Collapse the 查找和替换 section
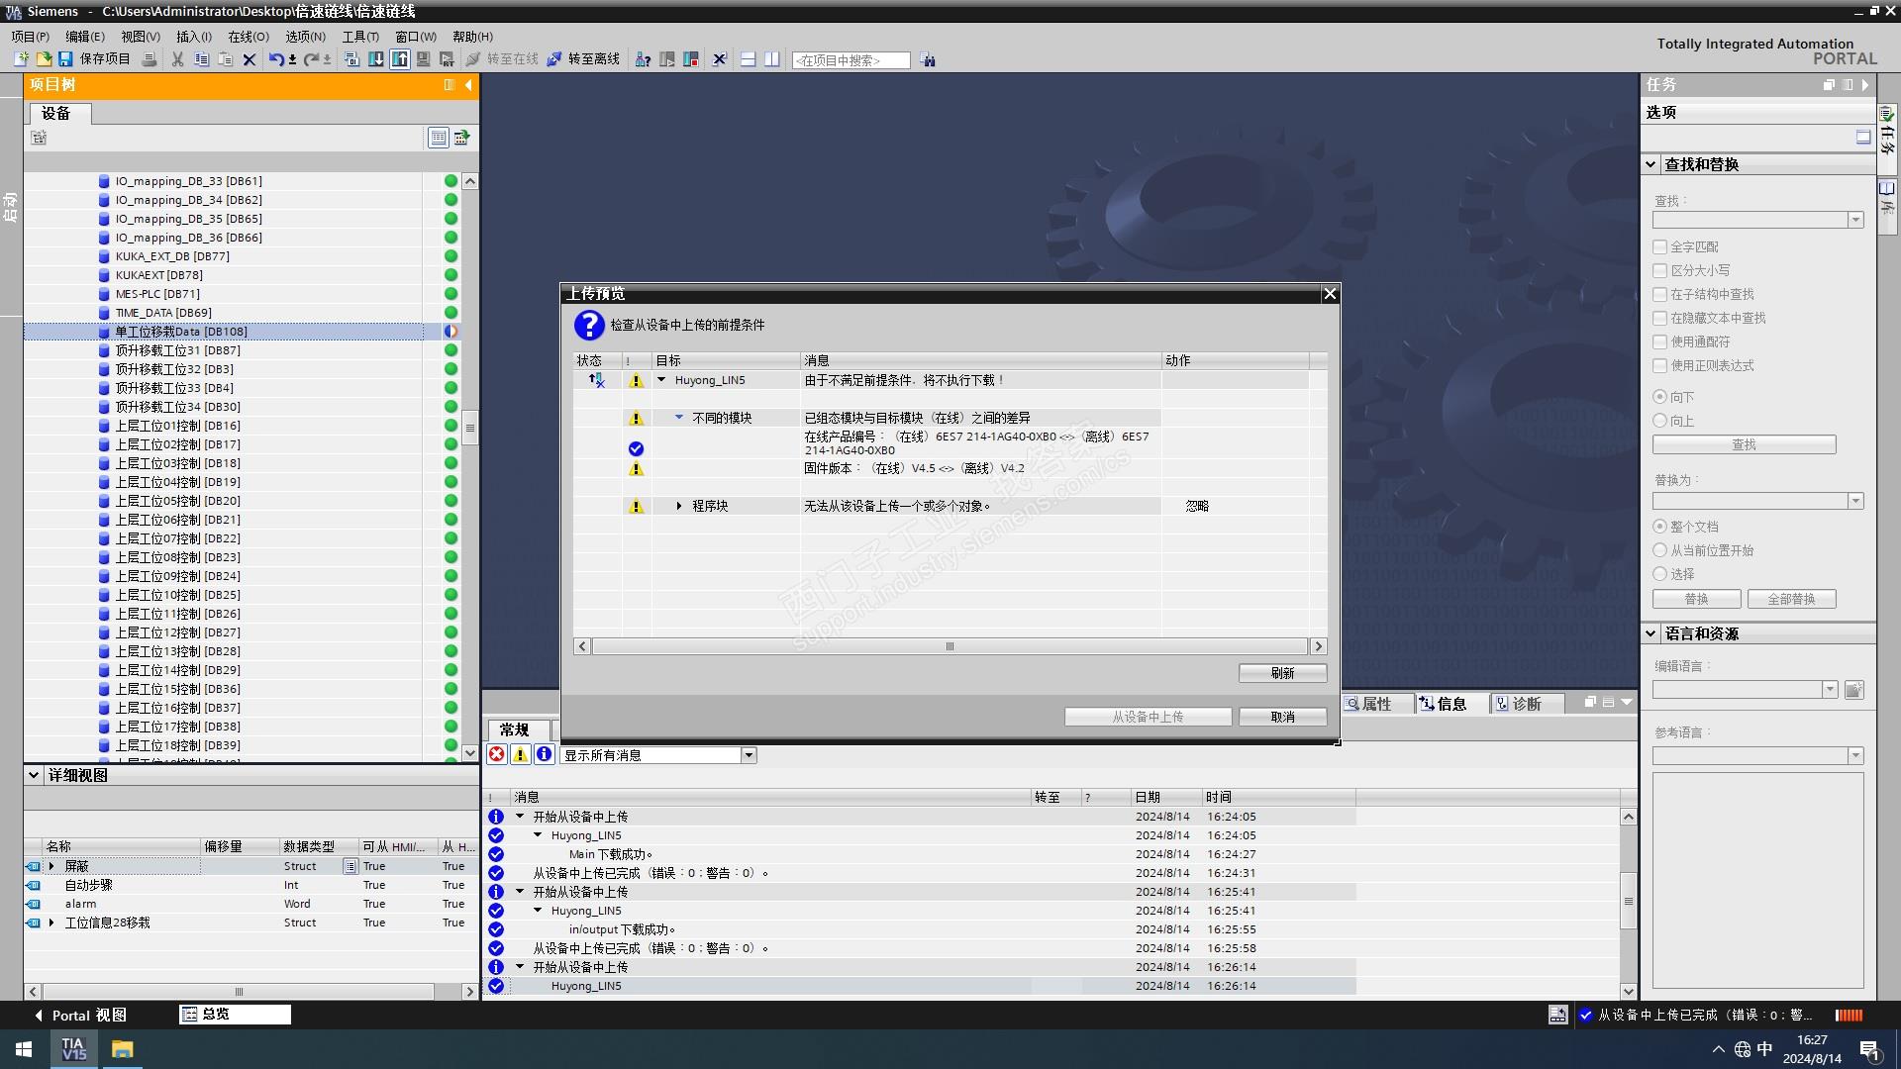This screenshot has height=1069, width=1901. tap(1651, 164)
